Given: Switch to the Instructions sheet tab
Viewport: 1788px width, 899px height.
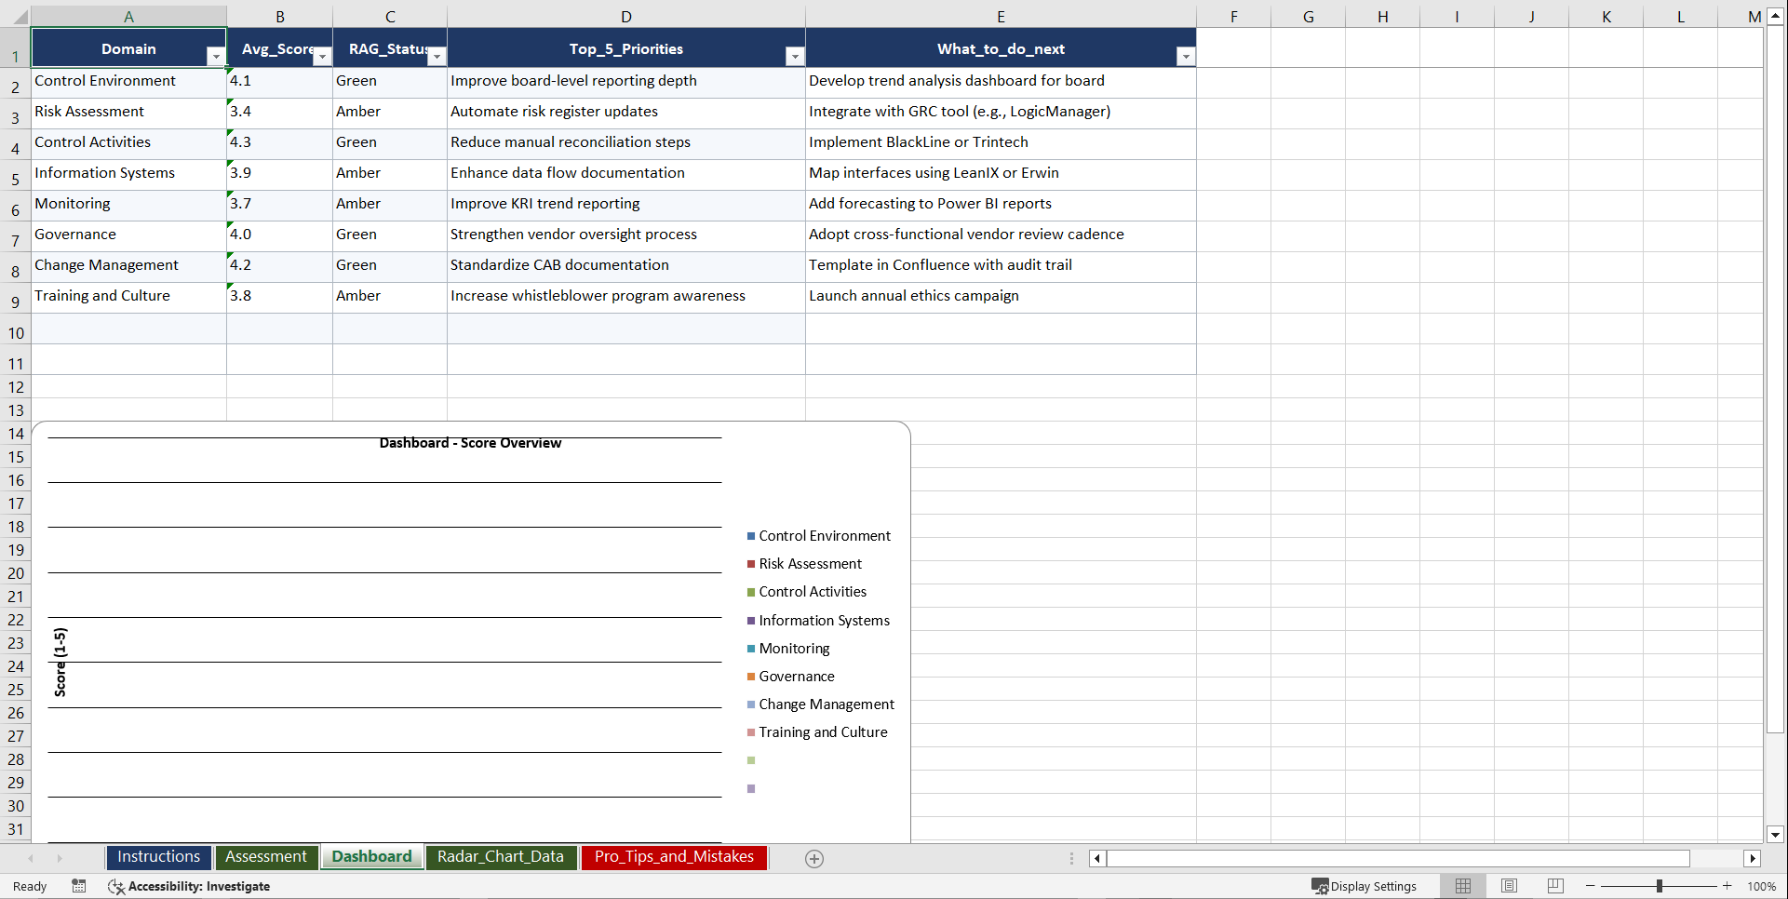Looking at the screenshot, I should tap(158, 857).
